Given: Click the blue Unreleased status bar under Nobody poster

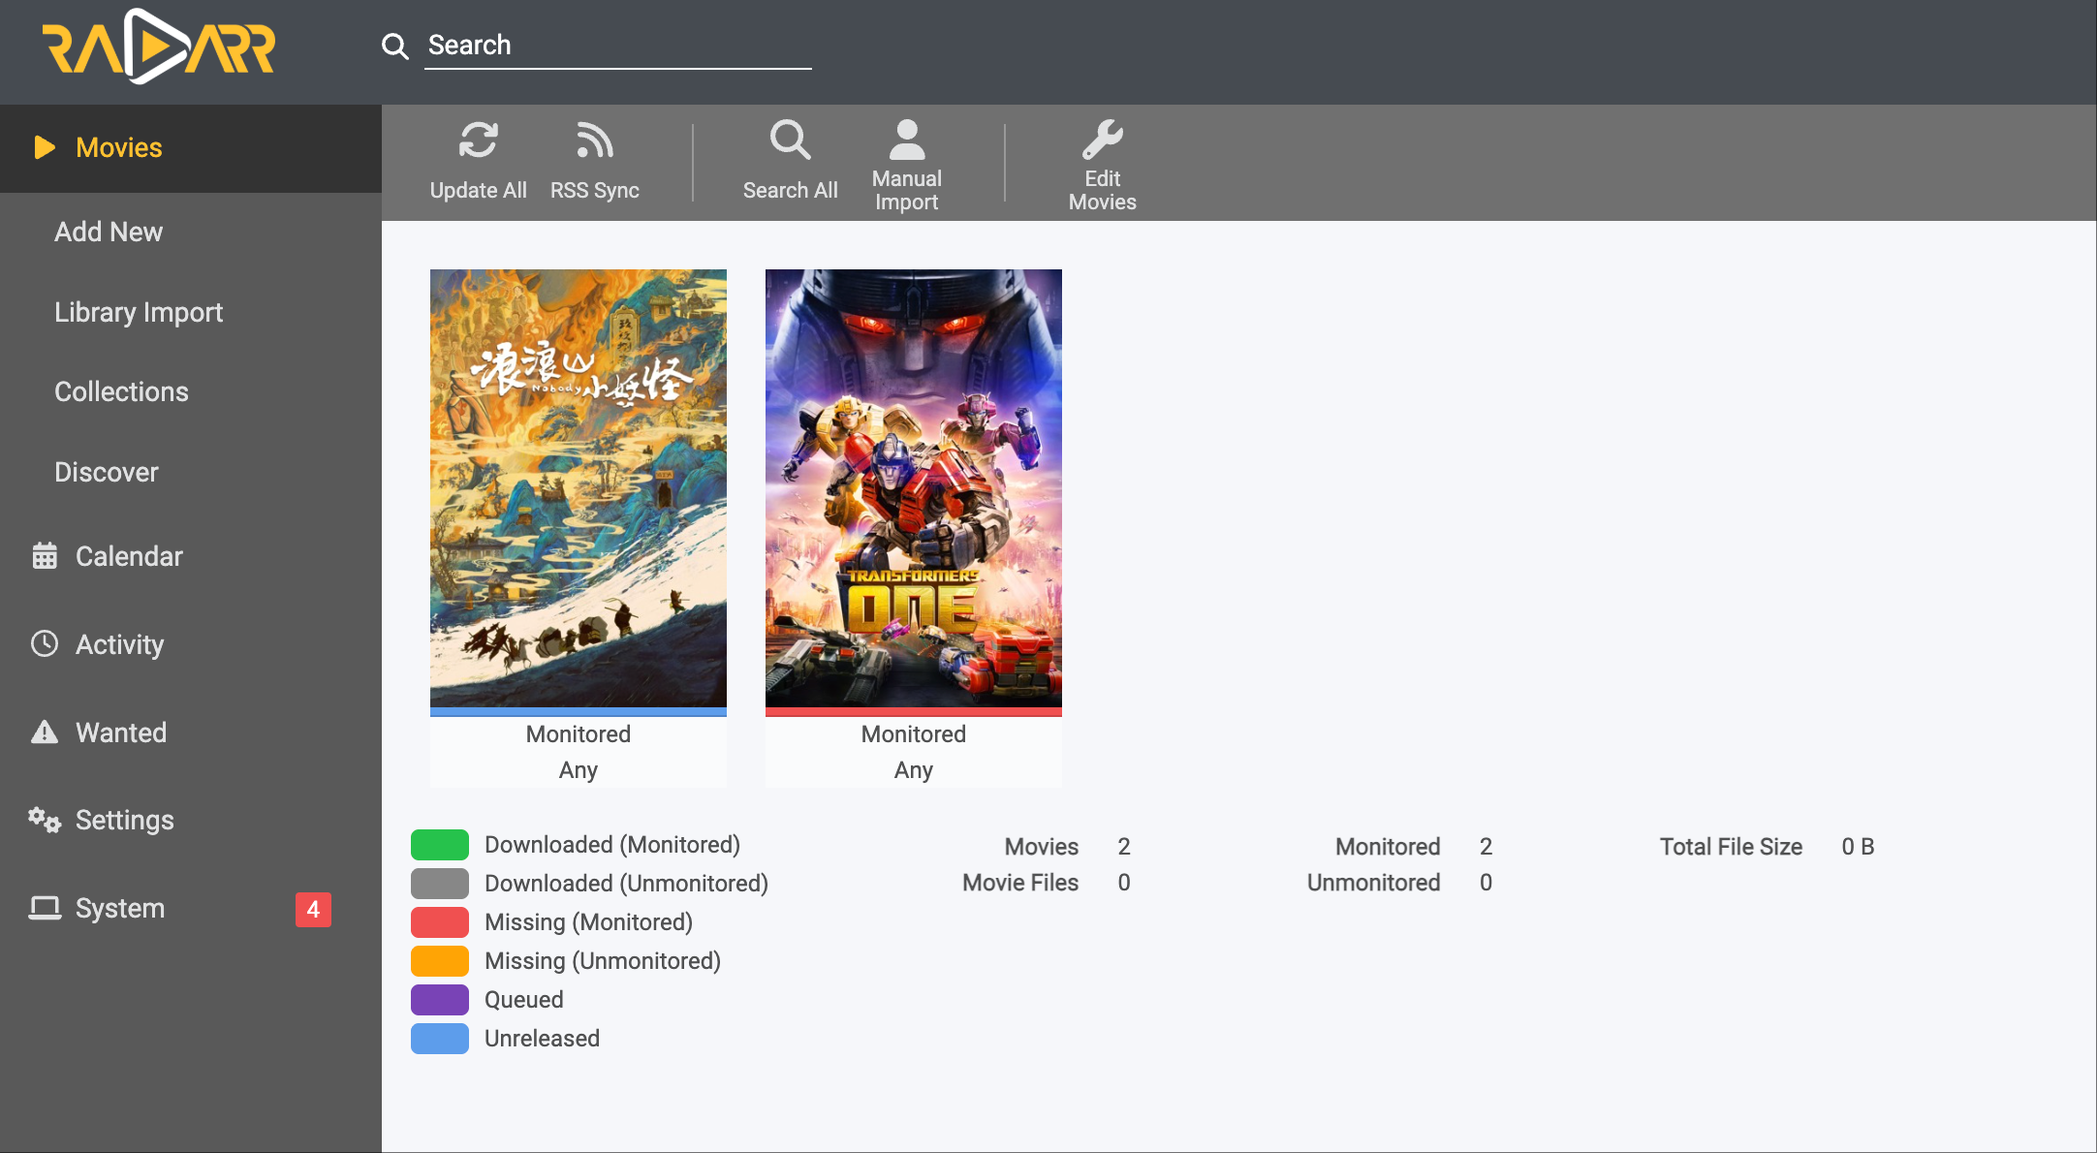Looking at the screenshot, I should coord(579,712).
